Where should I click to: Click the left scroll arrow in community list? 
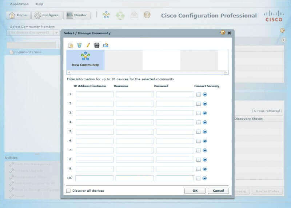point(69,72)
